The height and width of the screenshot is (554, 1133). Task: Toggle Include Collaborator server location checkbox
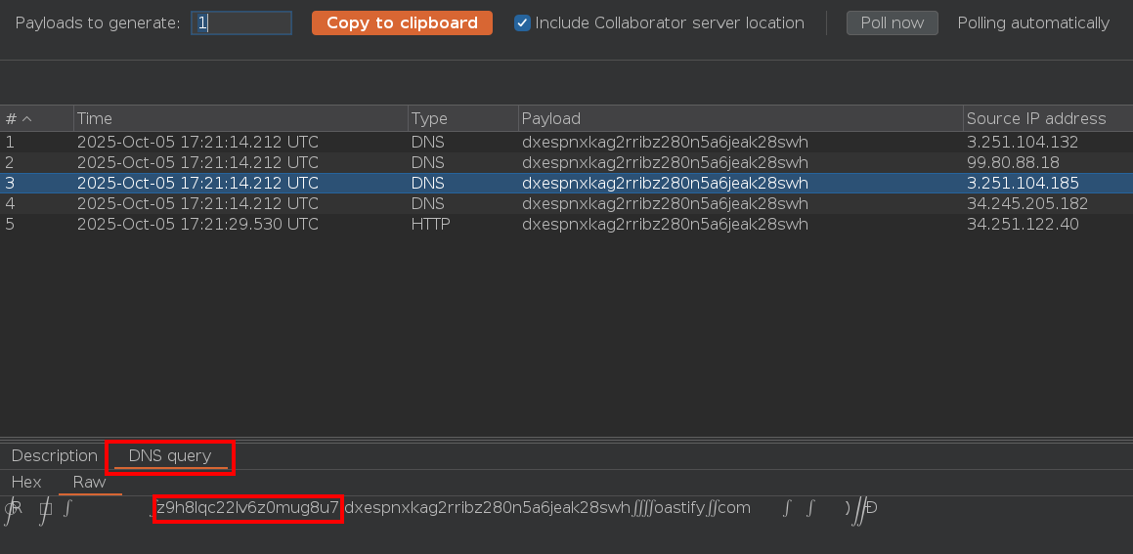click(x=523, y=22)
